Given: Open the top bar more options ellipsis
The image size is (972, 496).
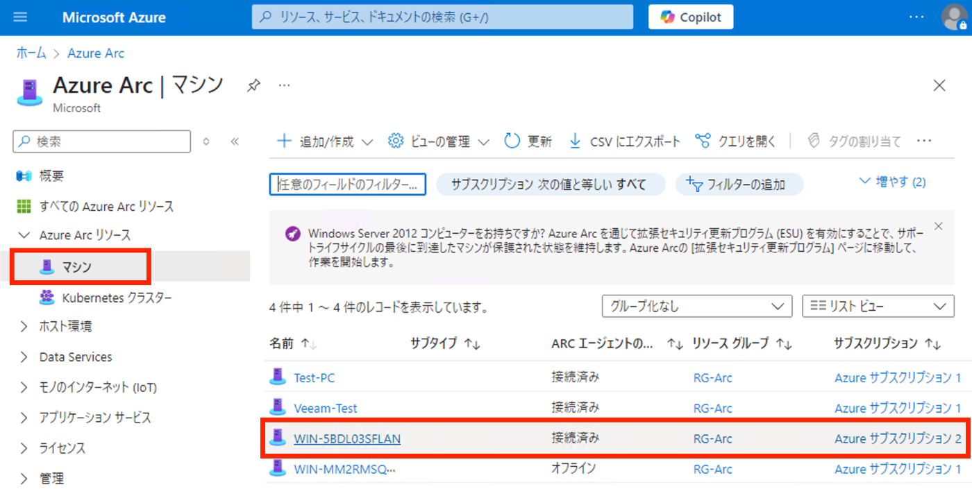Looking at the screenshot, I should (916, 17).
